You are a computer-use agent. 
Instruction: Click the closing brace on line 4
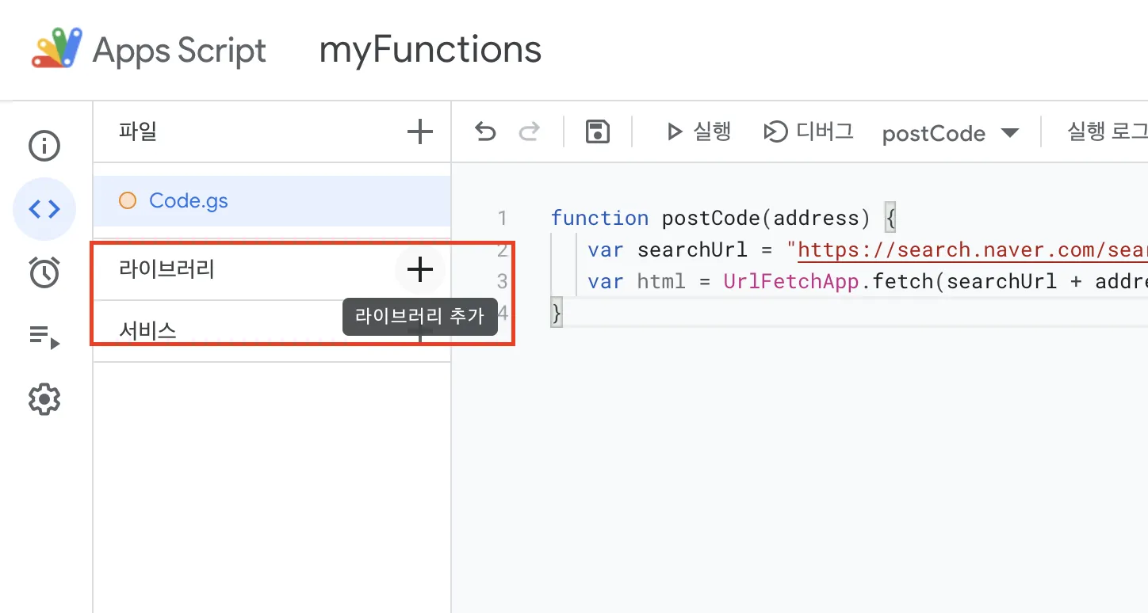click(x=557, y=314)
